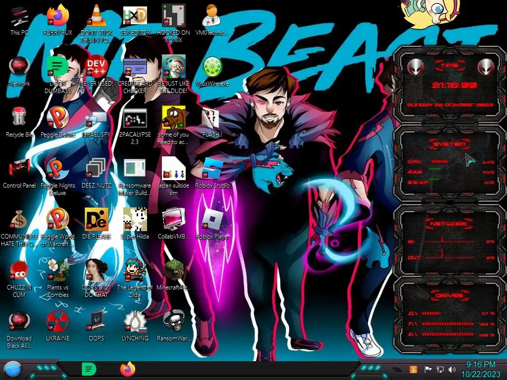The height and width of the screenshot is (380, 507).
Task: Open the green chat app in the taskbar
Action: 89,369
